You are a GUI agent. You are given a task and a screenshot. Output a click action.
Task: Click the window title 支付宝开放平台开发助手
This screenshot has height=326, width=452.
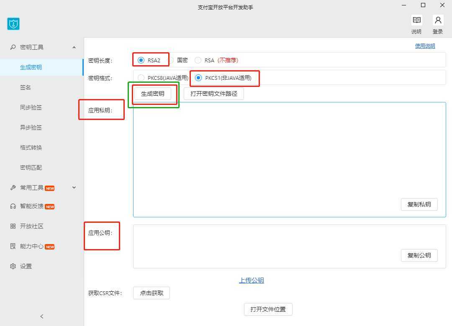coord(226,8)
